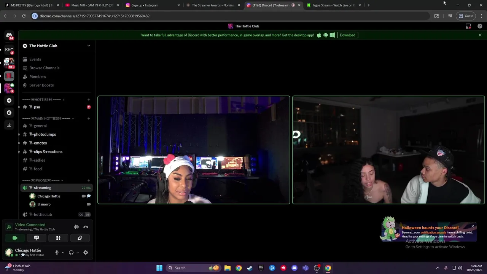Switch to Meek Mill YouTube tab
The width and height of the screenshot is (487, 274).
tap(92, 5)
